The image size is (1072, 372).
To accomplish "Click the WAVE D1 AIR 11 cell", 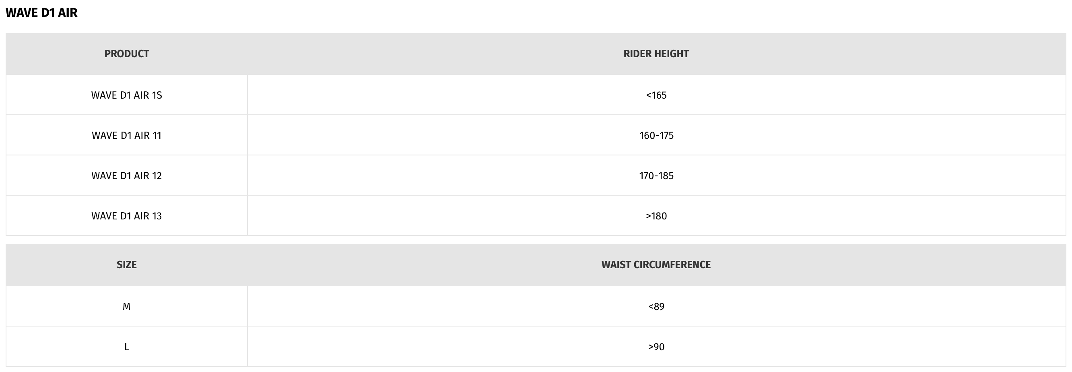I will (x=126, y=135).
